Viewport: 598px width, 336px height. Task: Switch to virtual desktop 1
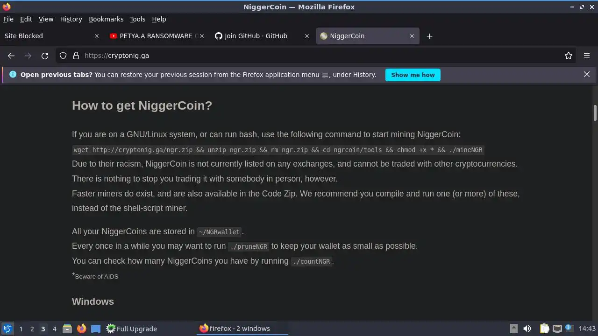click(x=21, y=329)
